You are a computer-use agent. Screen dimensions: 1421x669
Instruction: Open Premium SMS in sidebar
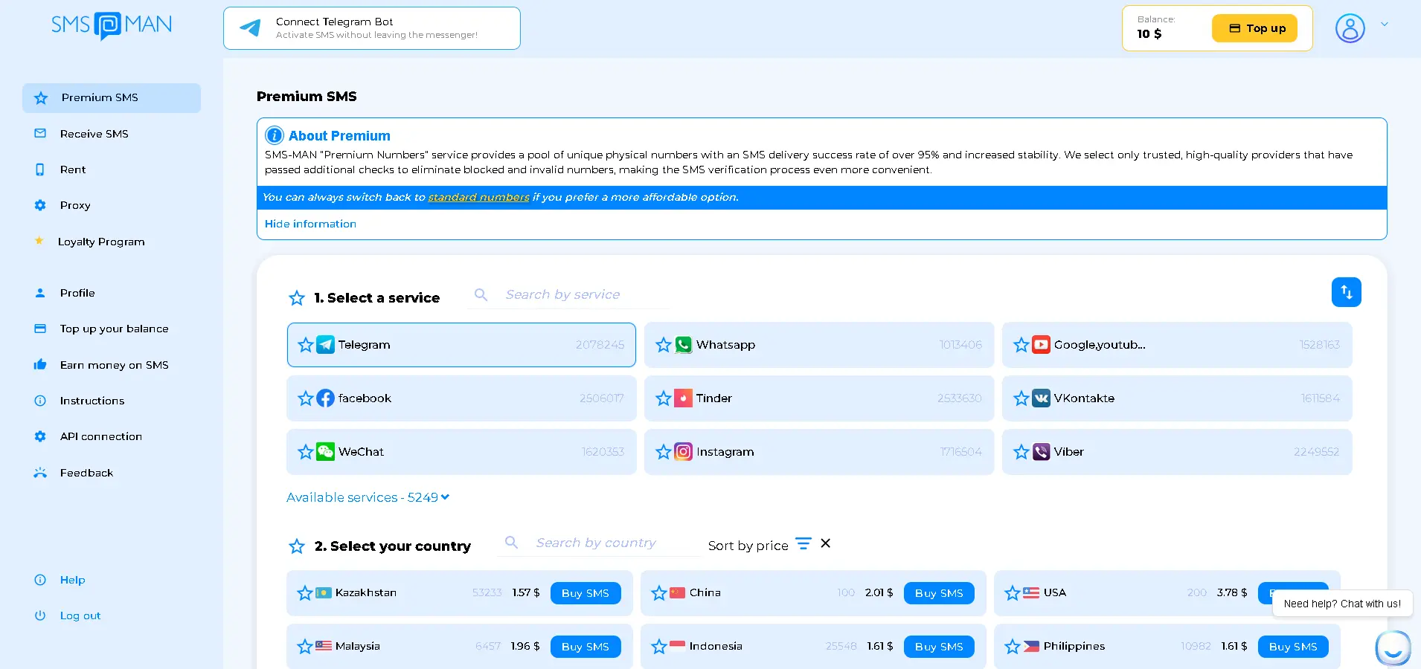tap(112, 98)
